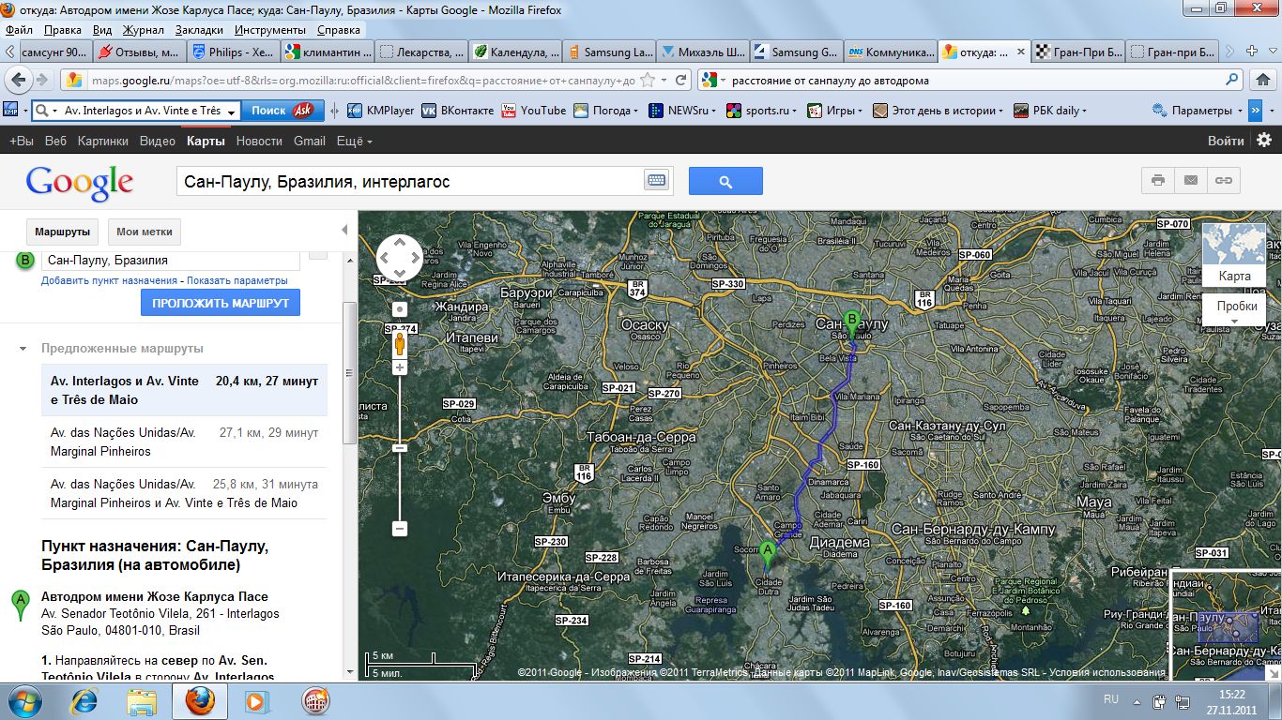Open the Погода toolbar dropdown
Image resolution: width=1282 pixels, height=720 pixels.
click(605, 111)
